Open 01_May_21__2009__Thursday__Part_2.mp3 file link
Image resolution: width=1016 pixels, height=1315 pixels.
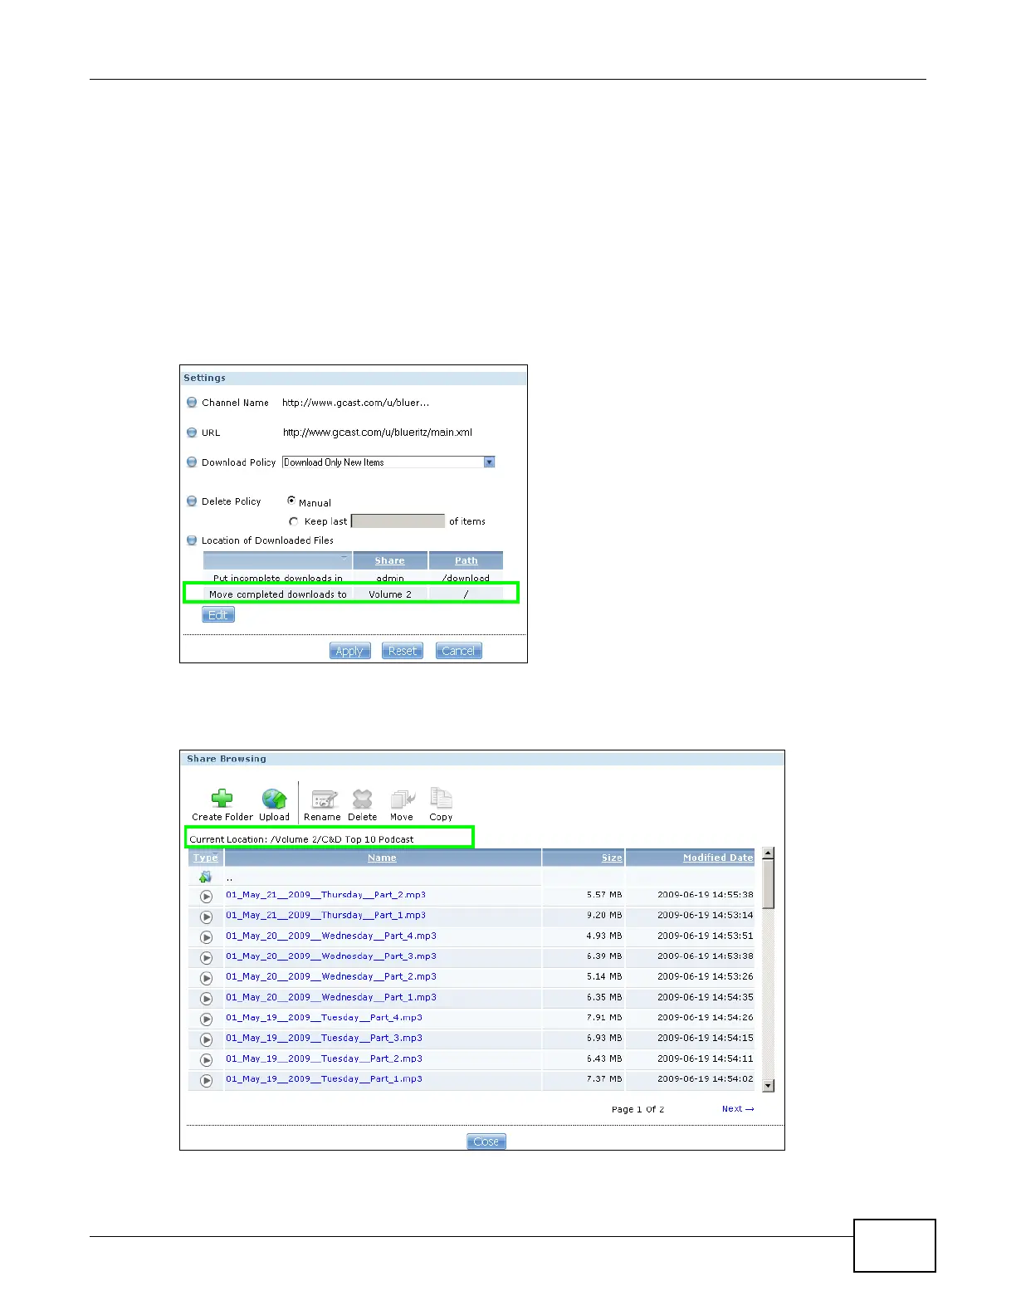[325, 895]
